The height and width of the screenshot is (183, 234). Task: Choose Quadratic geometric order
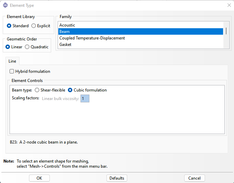pos(37,47)
